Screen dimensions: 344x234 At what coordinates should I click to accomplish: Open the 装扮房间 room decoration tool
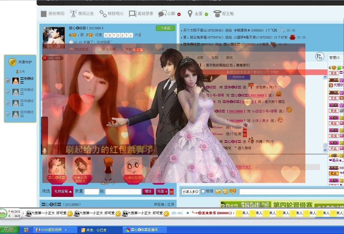(x=52, y=13)
